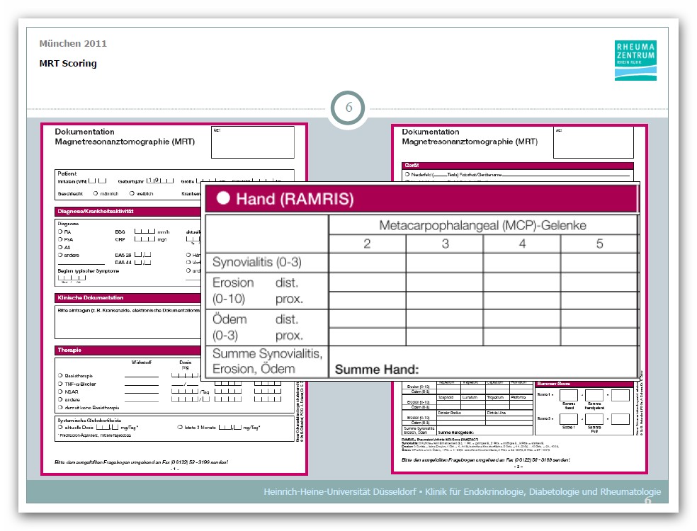Viewport: 697px width, 531px height.
Task: Select the 'männlich' radio option
Action: (x=96, y=193)
